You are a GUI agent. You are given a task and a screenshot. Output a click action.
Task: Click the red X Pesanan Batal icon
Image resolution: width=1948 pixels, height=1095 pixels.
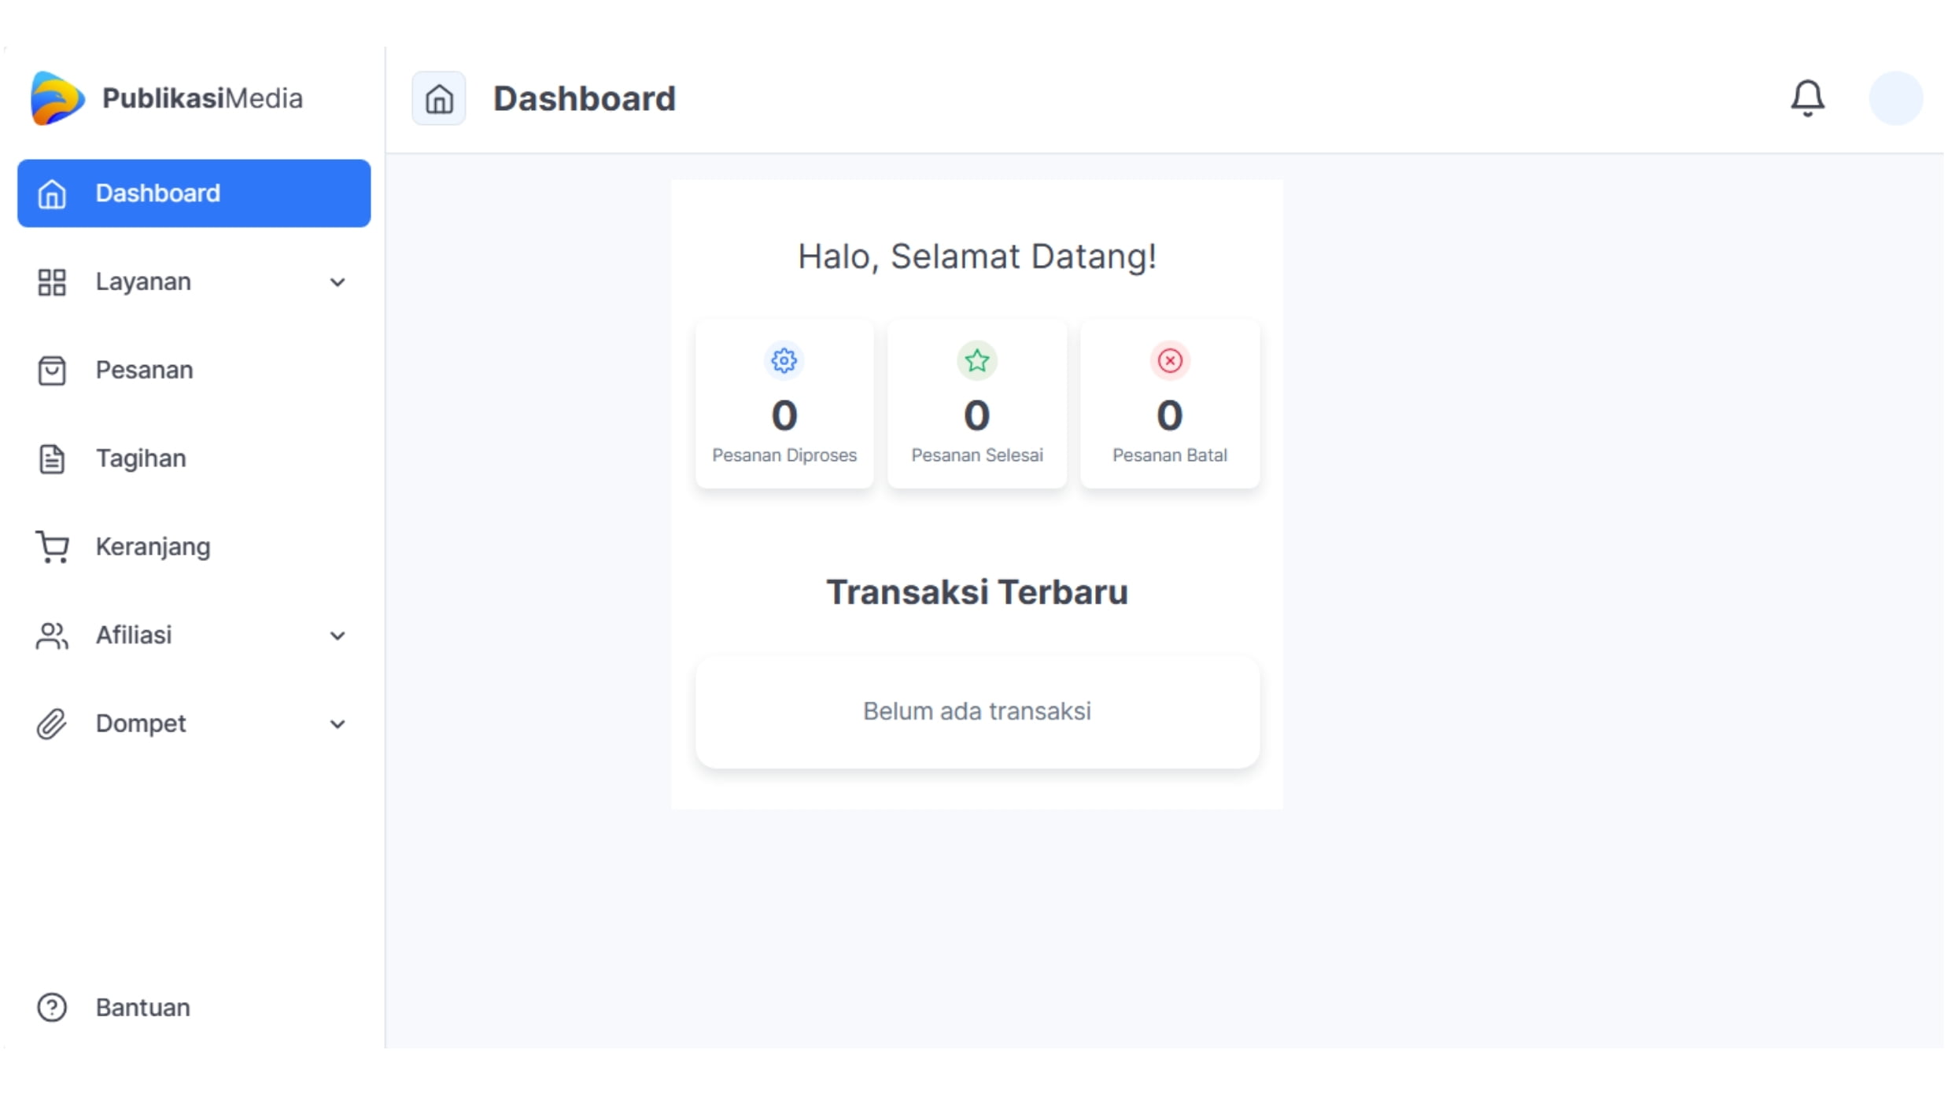(x=1169, y=360)
